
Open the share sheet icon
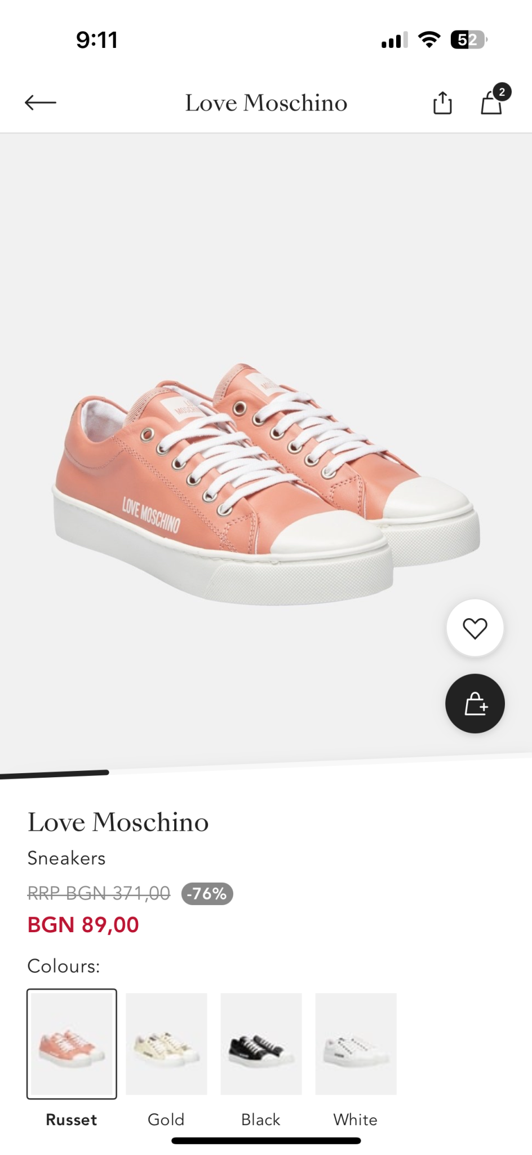click(442, 103)
